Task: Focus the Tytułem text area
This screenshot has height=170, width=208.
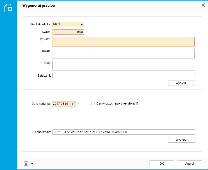Action: click(x=123, y=42)
